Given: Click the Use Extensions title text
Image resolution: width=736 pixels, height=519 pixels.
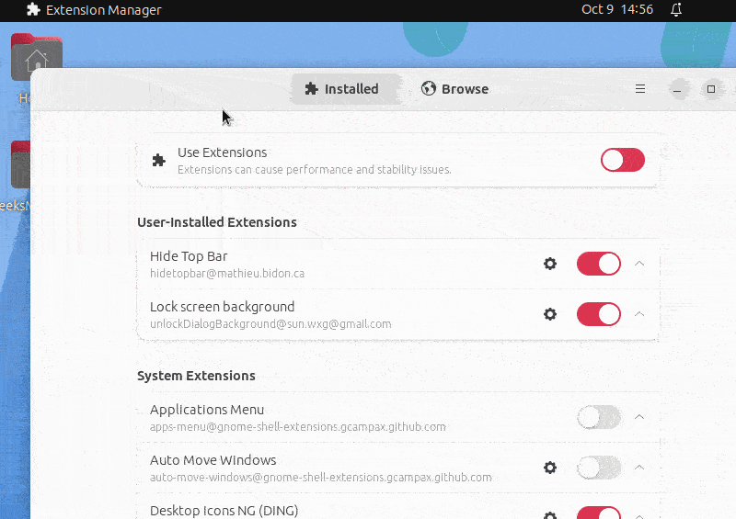Looking at the screenshot, I should click(x=222, y=152).
